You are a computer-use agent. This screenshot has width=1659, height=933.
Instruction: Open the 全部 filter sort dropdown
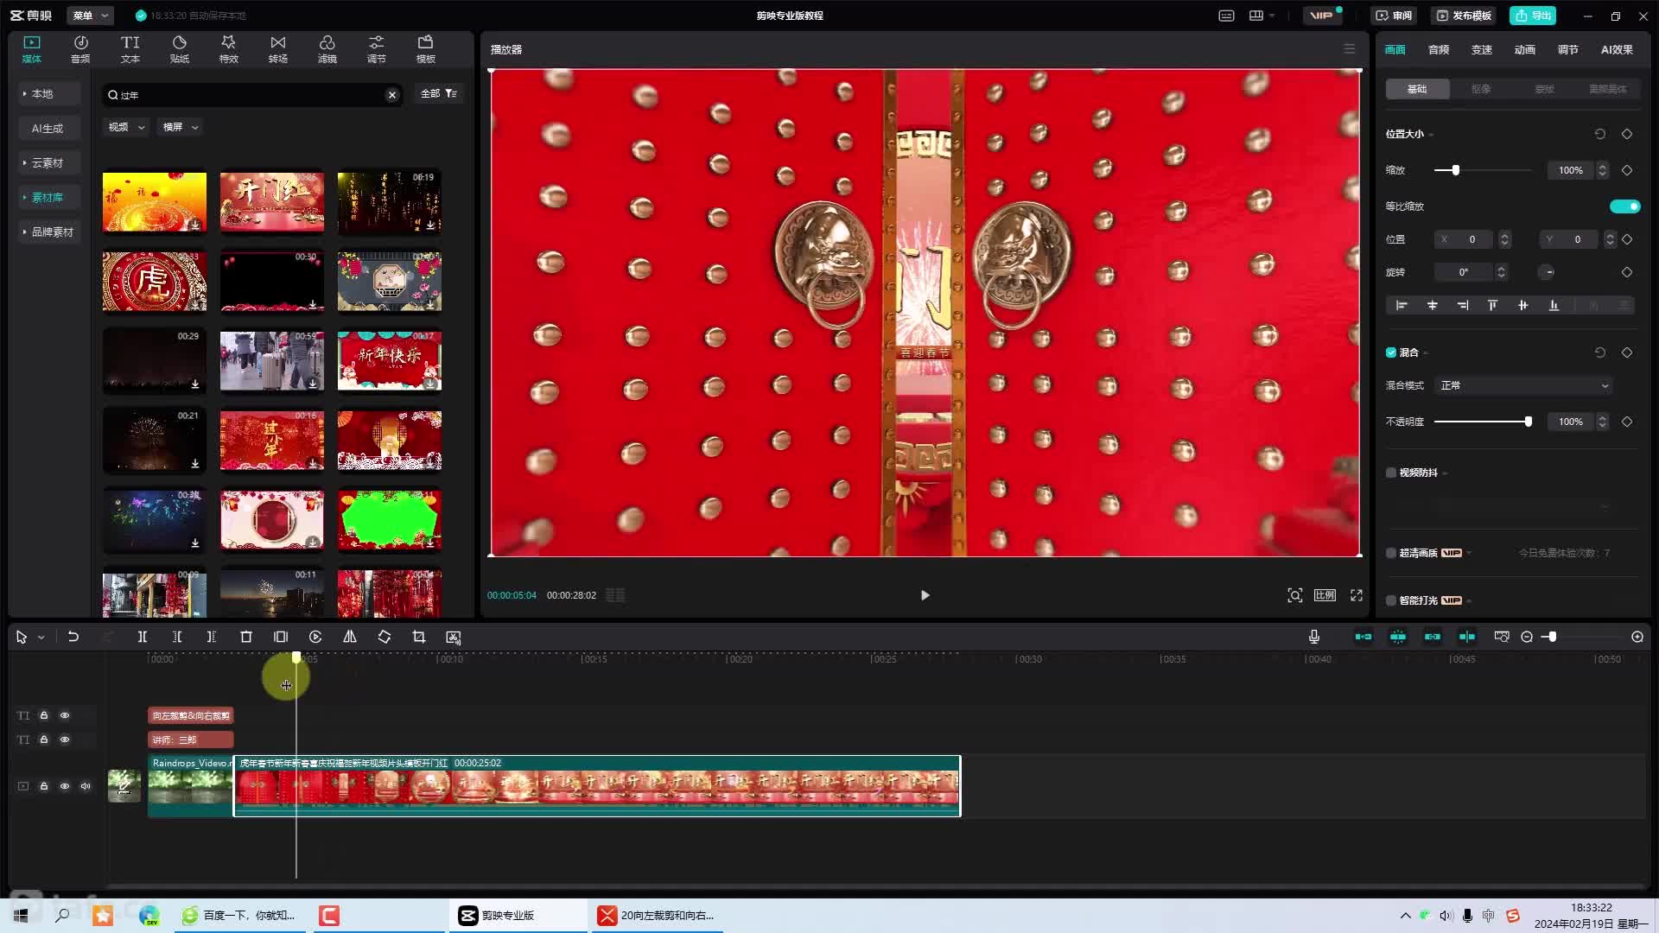[439, 93]
